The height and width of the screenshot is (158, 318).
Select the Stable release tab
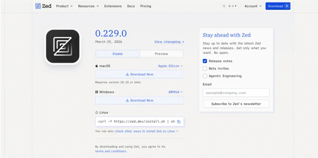coord(117,54)
